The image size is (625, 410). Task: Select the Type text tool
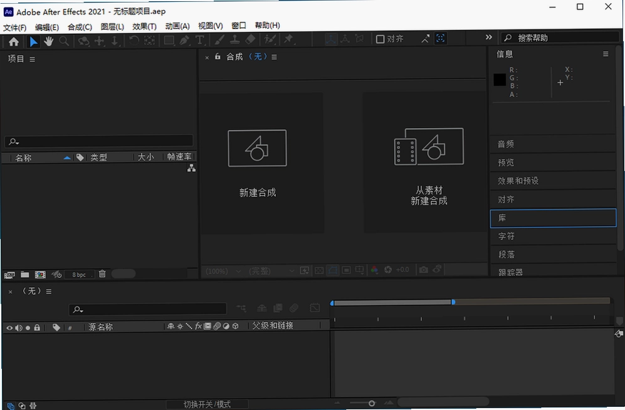click(x=199, y=40)
